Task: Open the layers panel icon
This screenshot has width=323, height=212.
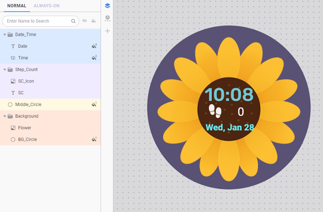Action: [x=107, y=6]
